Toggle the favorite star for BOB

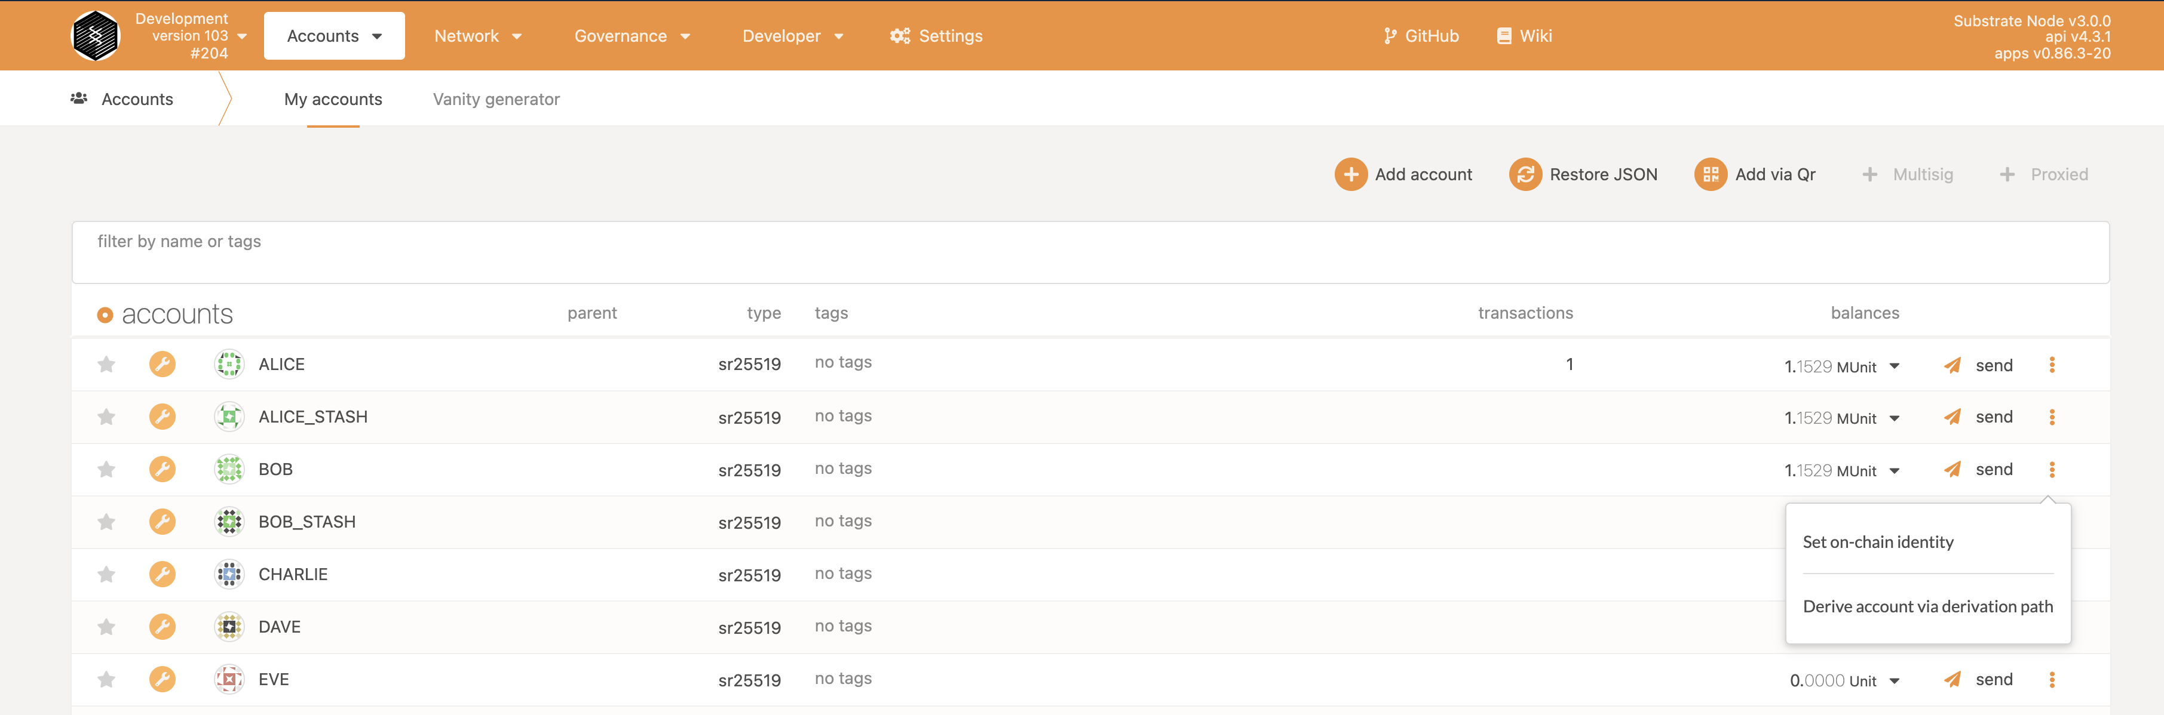[106, 469]
